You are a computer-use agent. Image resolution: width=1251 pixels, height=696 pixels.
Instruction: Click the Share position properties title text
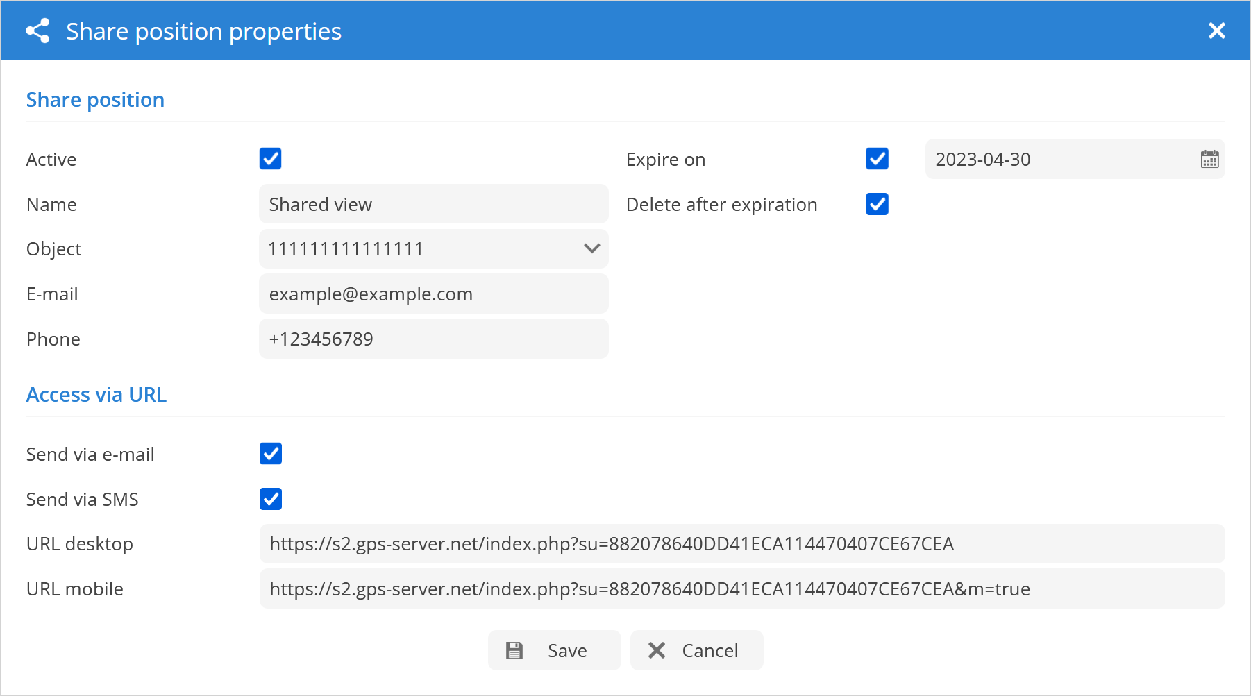pyautogui.click(x=203, y=31)
